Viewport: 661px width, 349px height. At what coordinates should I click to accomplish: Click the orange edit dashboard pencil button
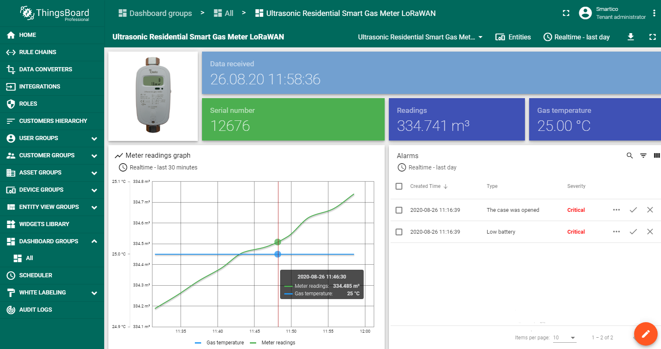point(645,334)
